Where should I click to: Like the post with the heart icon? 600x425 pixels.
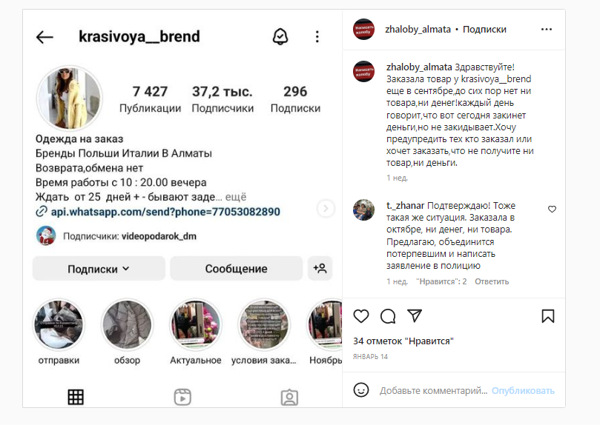(x=361, y=316)
